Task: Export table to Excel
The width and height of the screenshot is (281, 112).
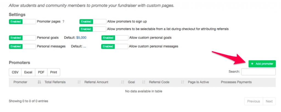Action: pyautogui.click(x=28, y=72)
